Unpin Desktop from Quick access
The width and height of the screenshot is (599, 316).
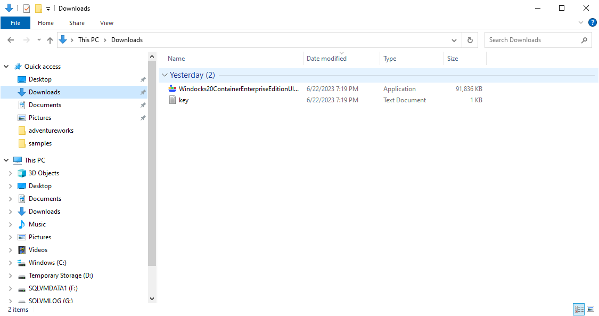click(x=143, y=79)
